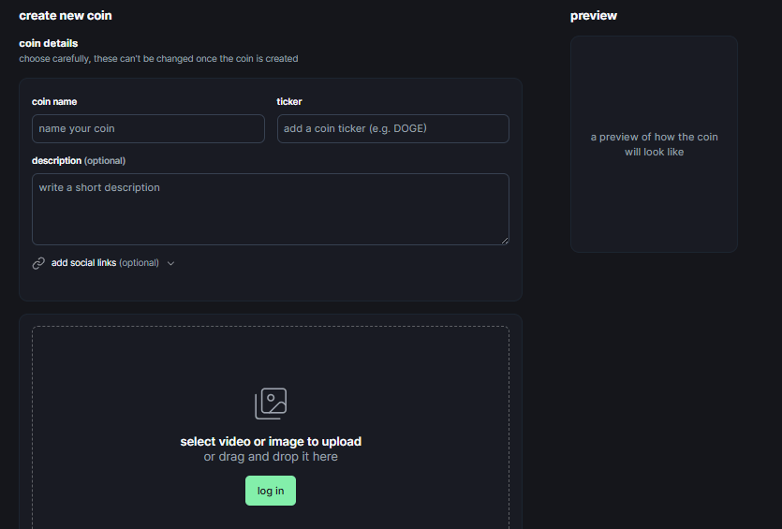Click the 'coin details' section title

pos(49,43)
